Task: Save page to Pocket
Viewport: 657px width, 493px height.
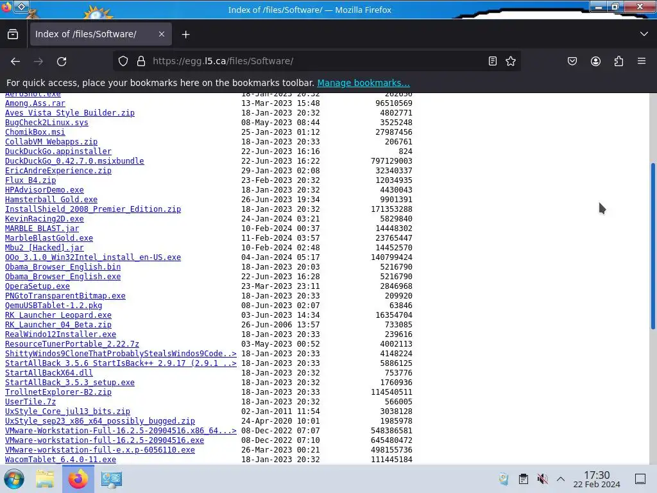Action: coord(572,61)
